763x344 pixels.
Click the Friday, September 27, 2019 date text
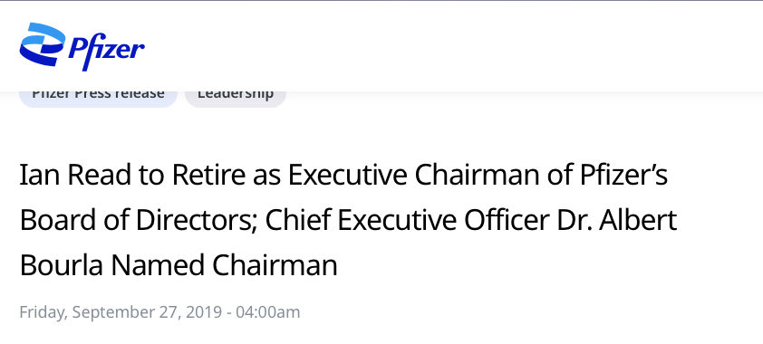tap(120, 312)
